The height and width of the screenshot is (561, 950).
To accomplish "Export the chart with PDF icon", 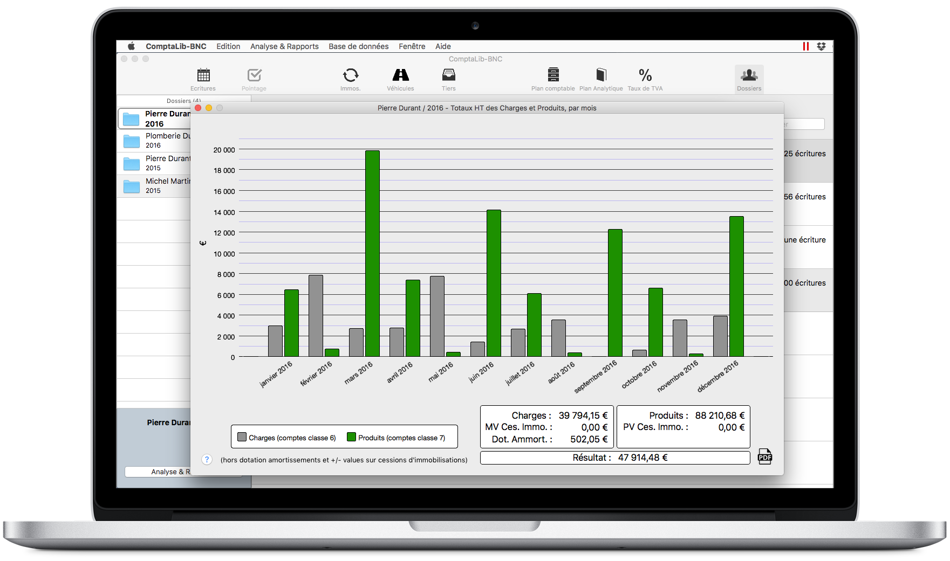I will [765, 456].
